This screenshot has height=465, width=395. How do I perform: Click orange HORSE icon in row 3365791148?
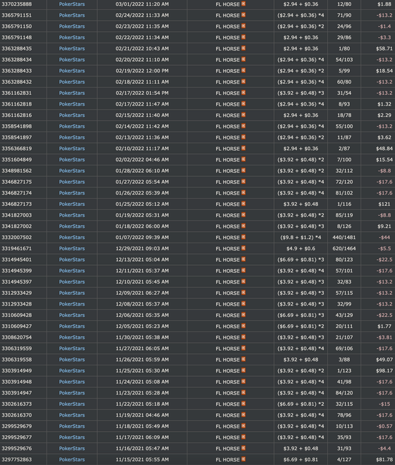tap(243, 37)
